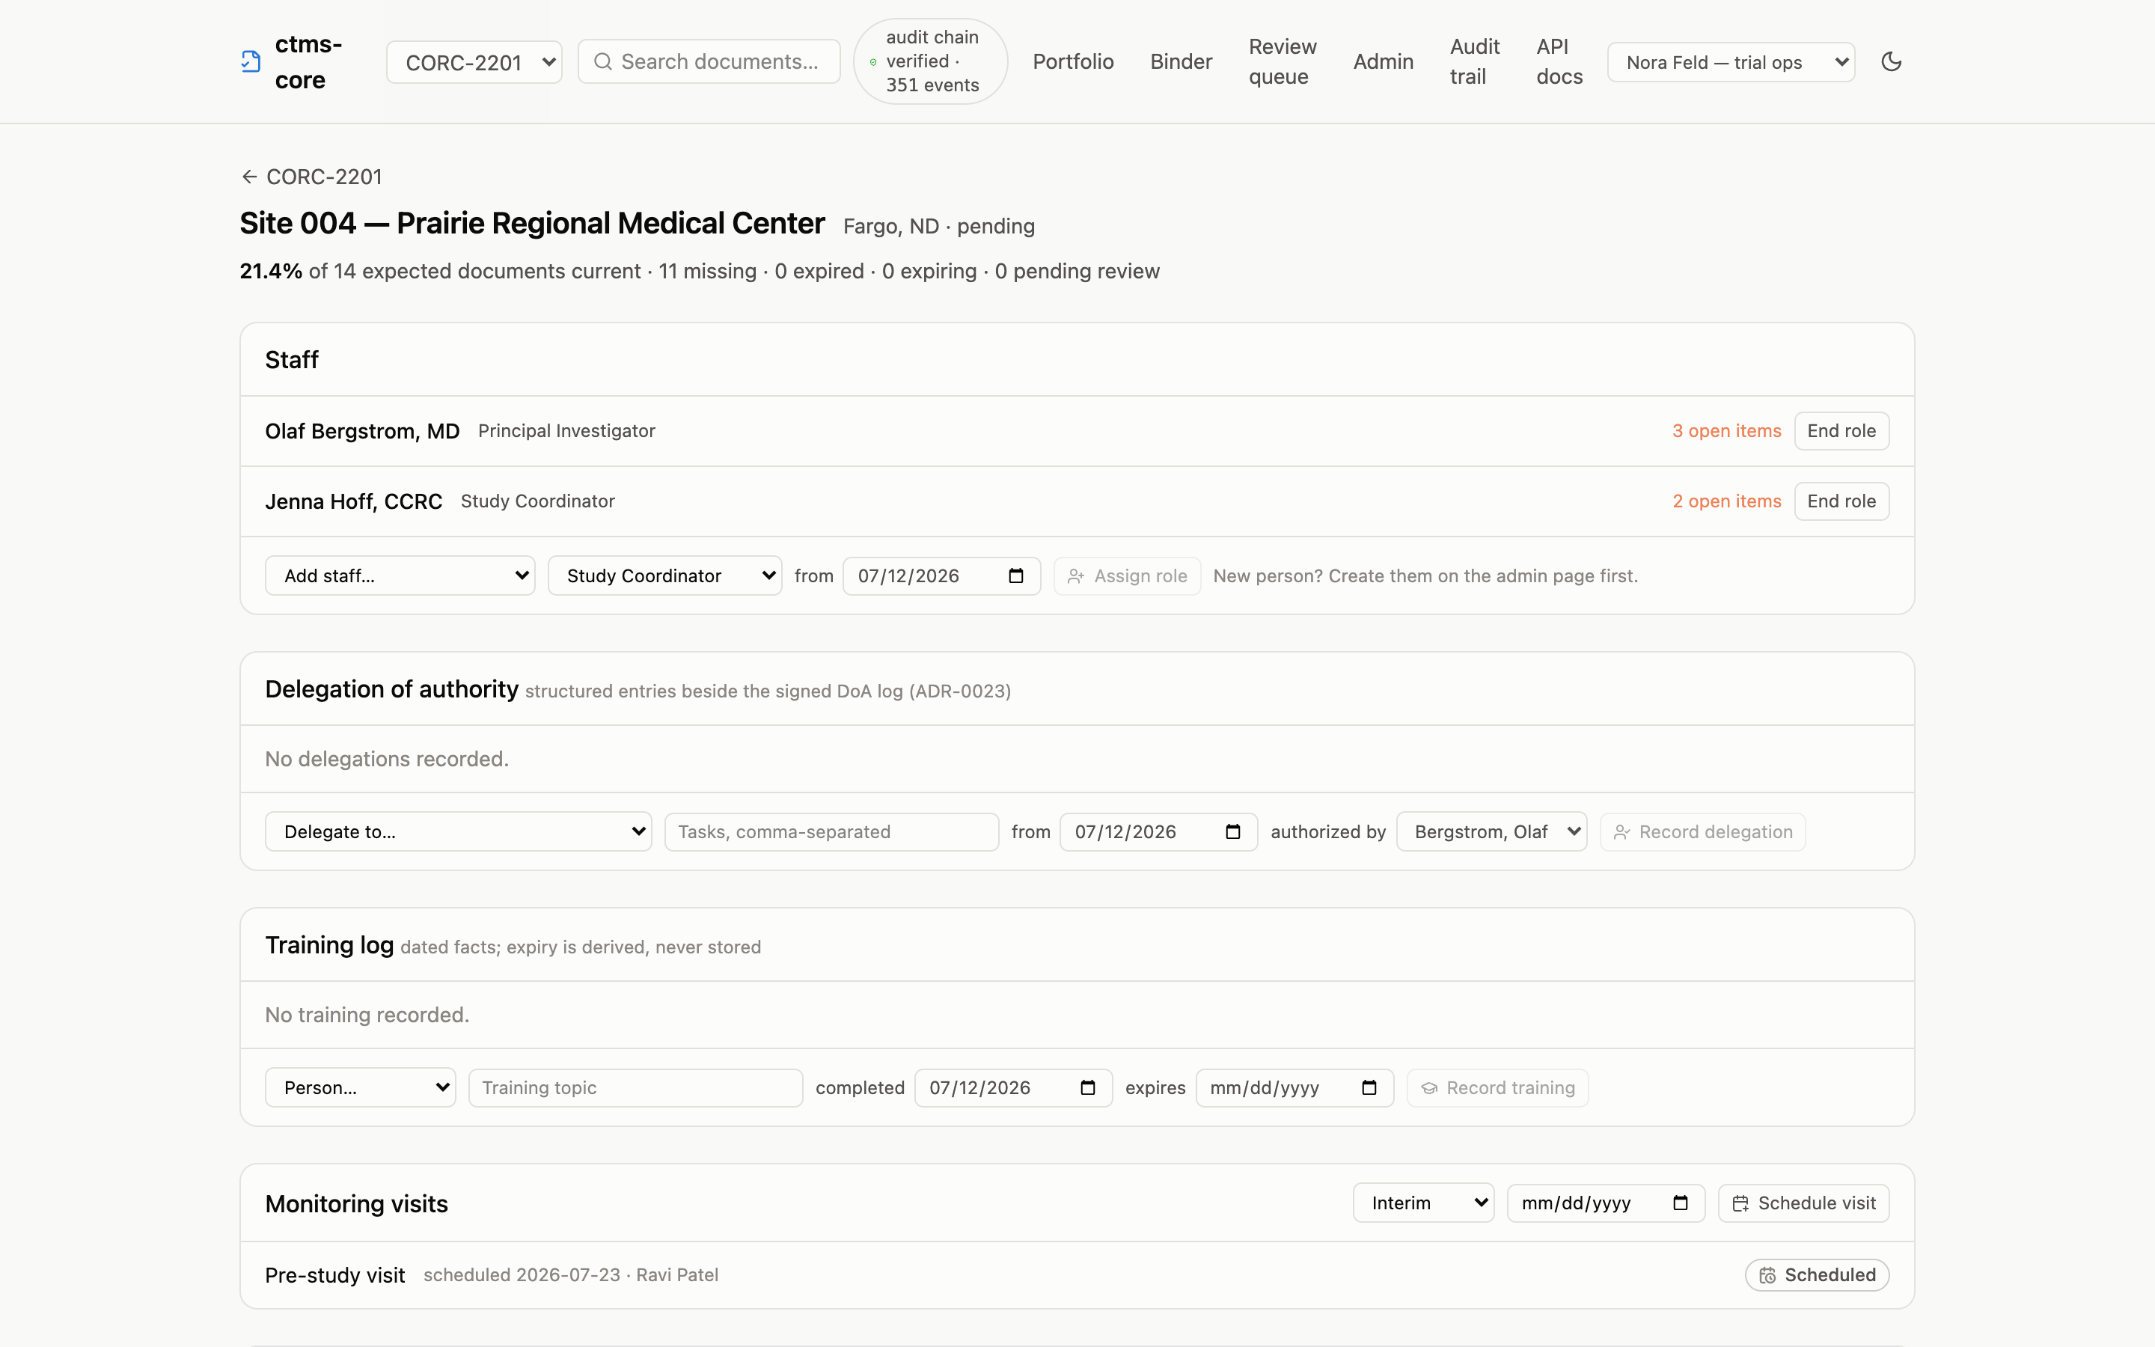Click back arrow beside CORC-2201

point(249,177)
